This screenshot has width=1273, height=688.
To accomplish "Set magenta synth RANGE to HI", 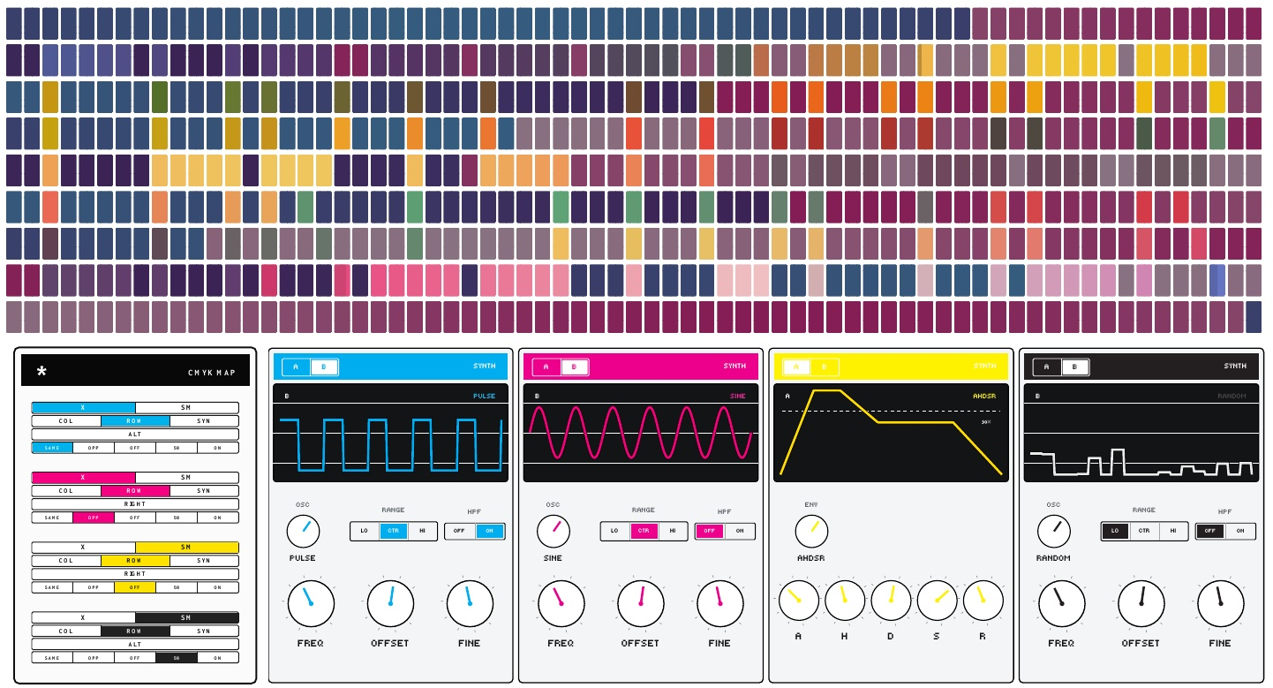I will point(673,532).
